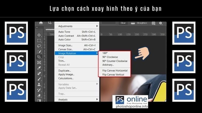The width and height of the screenshot is (202, 113).
Task: Select the History Brush tool
Action: point(39,90)
